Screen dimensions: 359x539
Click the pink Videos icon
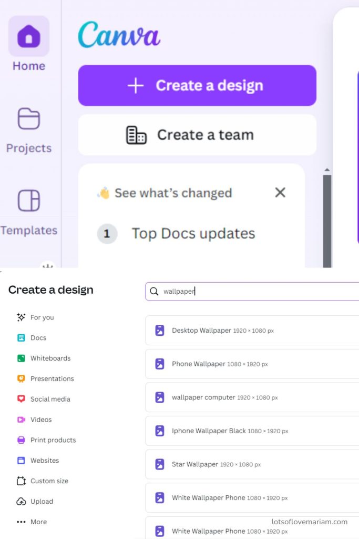[21, 420]
